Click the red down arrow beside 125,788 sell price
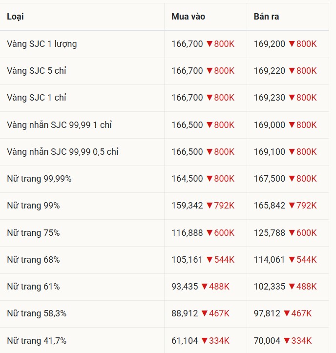 (292, 233)
